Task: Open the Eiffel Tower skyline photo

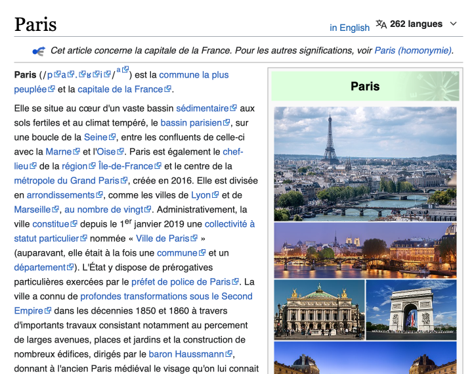Action: (x=365, y=163)
